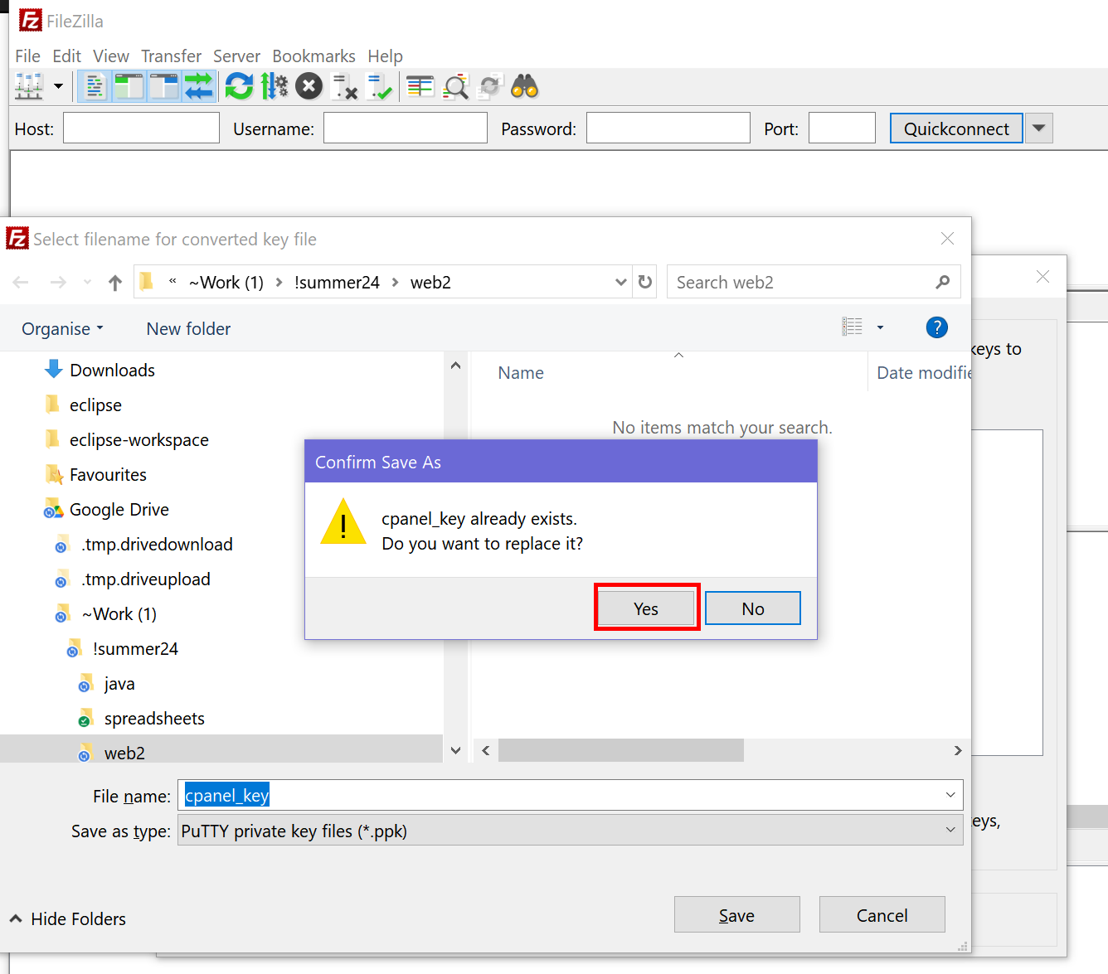Open the Edit menu
The image size is (1108, 974).
[x=66, y=56]
